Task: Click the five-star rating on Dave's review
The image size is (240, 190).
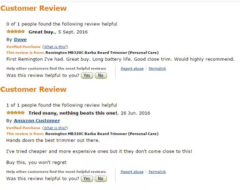Action: coord(15,32)
